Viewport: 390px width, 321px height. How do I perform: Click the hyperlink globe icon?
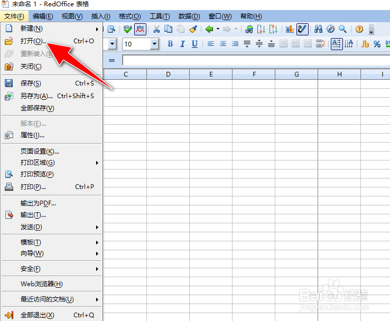[x=249, y=30]
